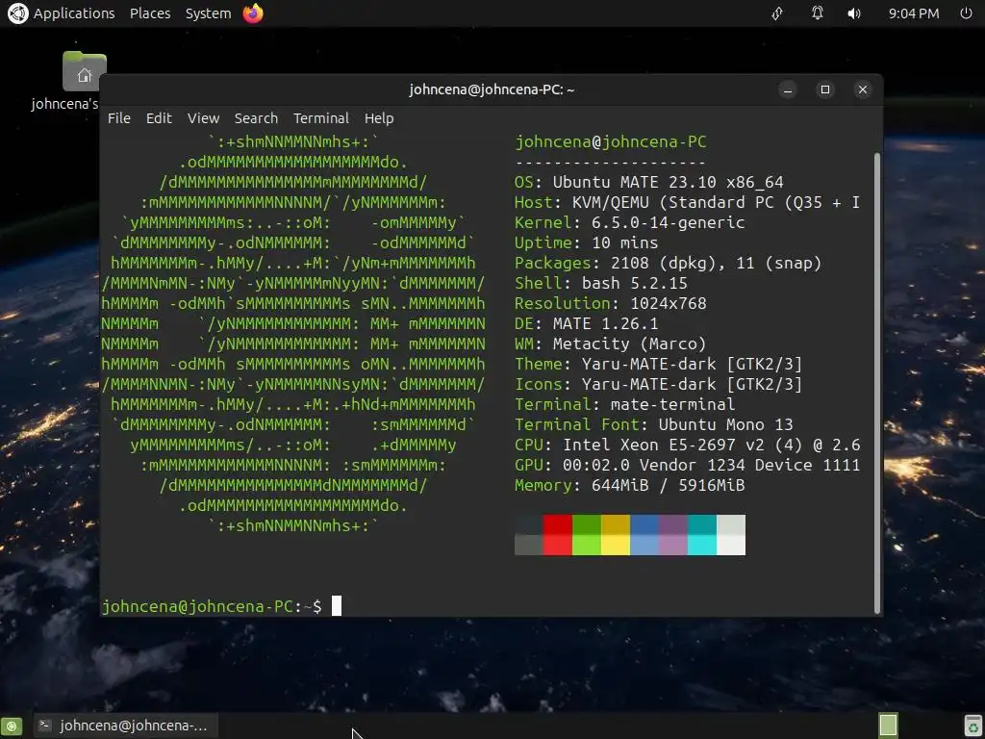The height and width of the screenshot is (739, 985).
Task: Click the Icons: Yaru-MATE-dark line
Action: (x=658, y=384)
